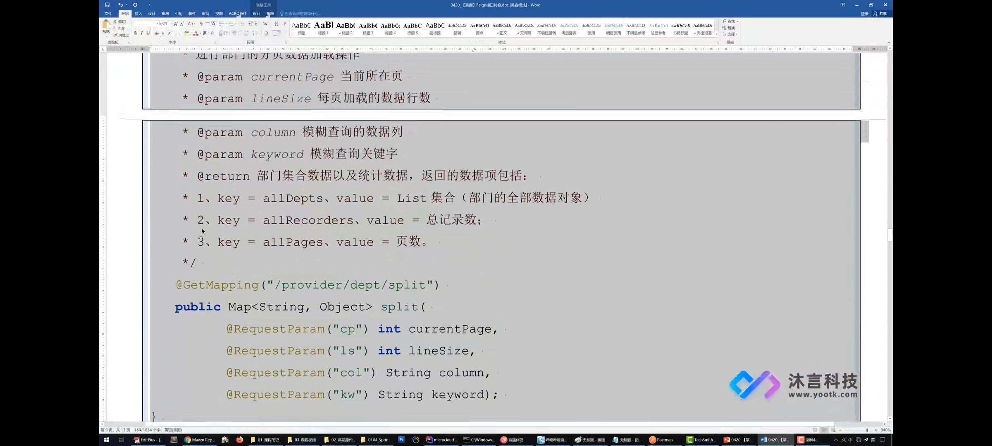The height and width of the screenshot is (446, 992).
Task: Open the Undo history dropdown arrow
Action: point(126,5)
